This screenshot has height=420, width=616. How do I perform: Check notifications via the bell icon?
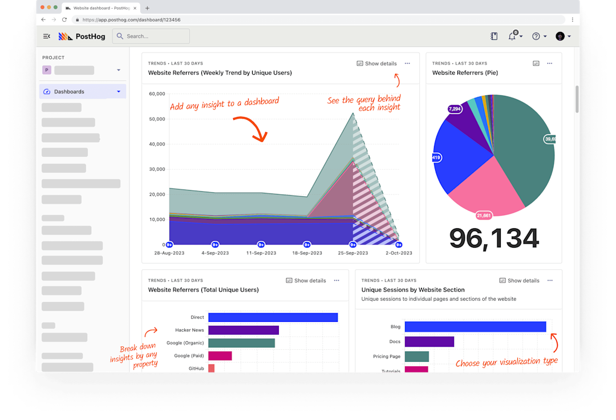click(x=513, y=36)
